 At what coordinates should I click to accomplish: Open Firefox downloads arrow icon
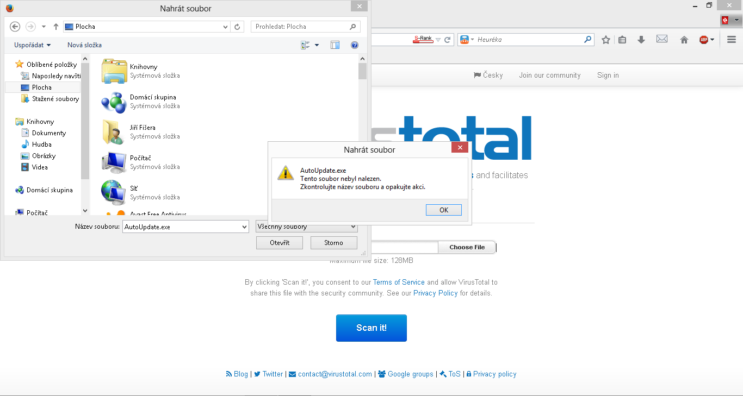(641, 40)
